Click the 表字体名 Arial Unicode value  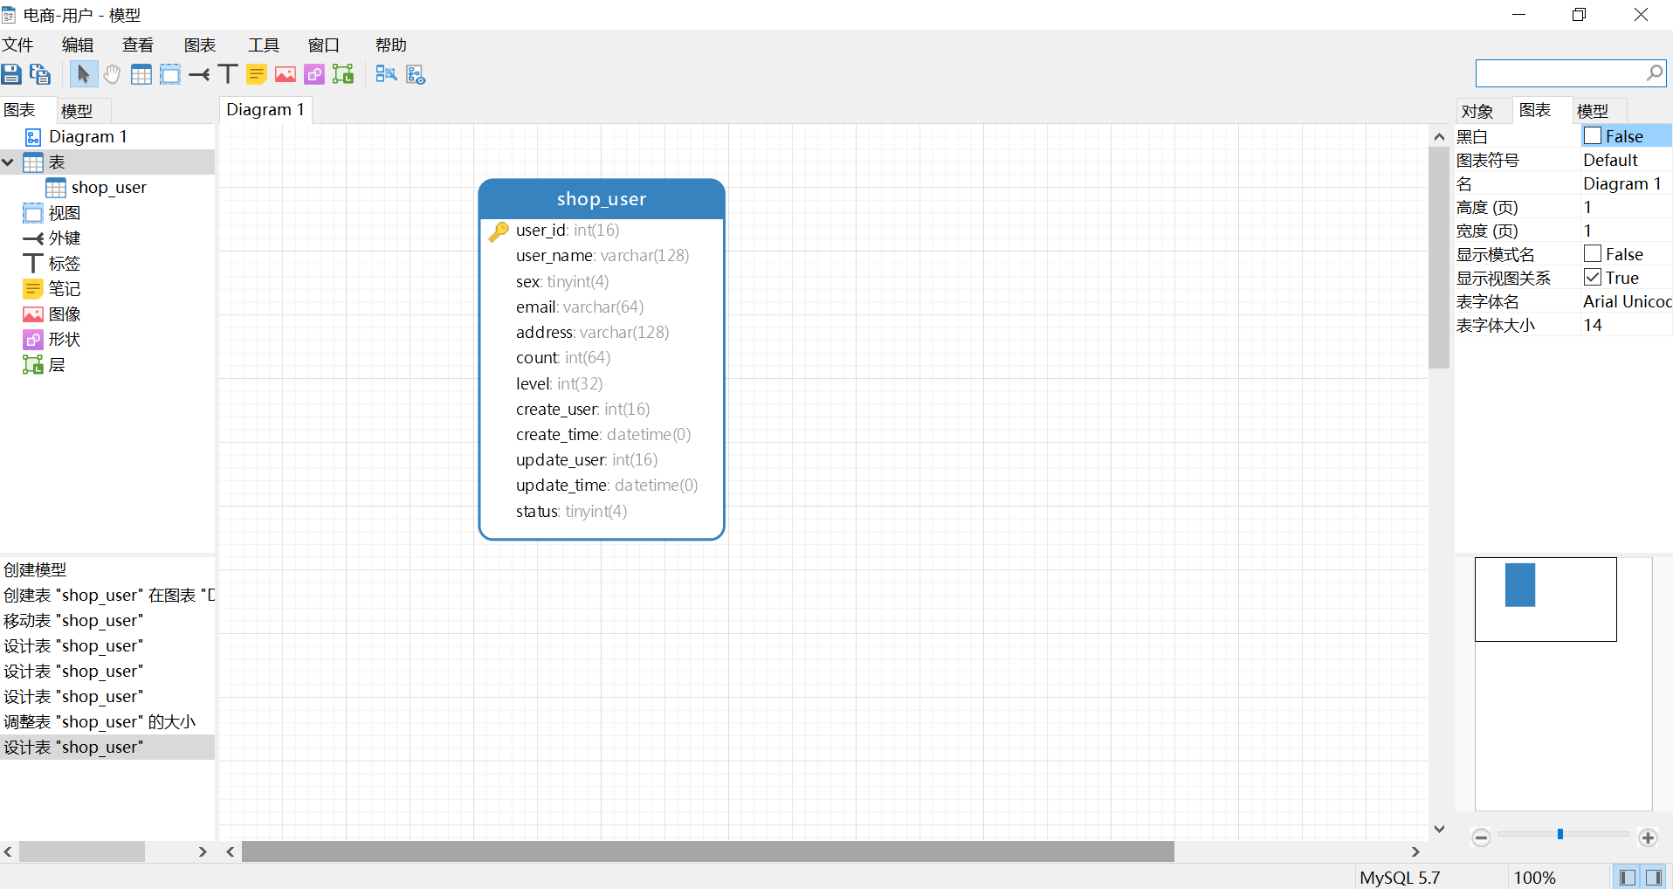pos(1627,301)
